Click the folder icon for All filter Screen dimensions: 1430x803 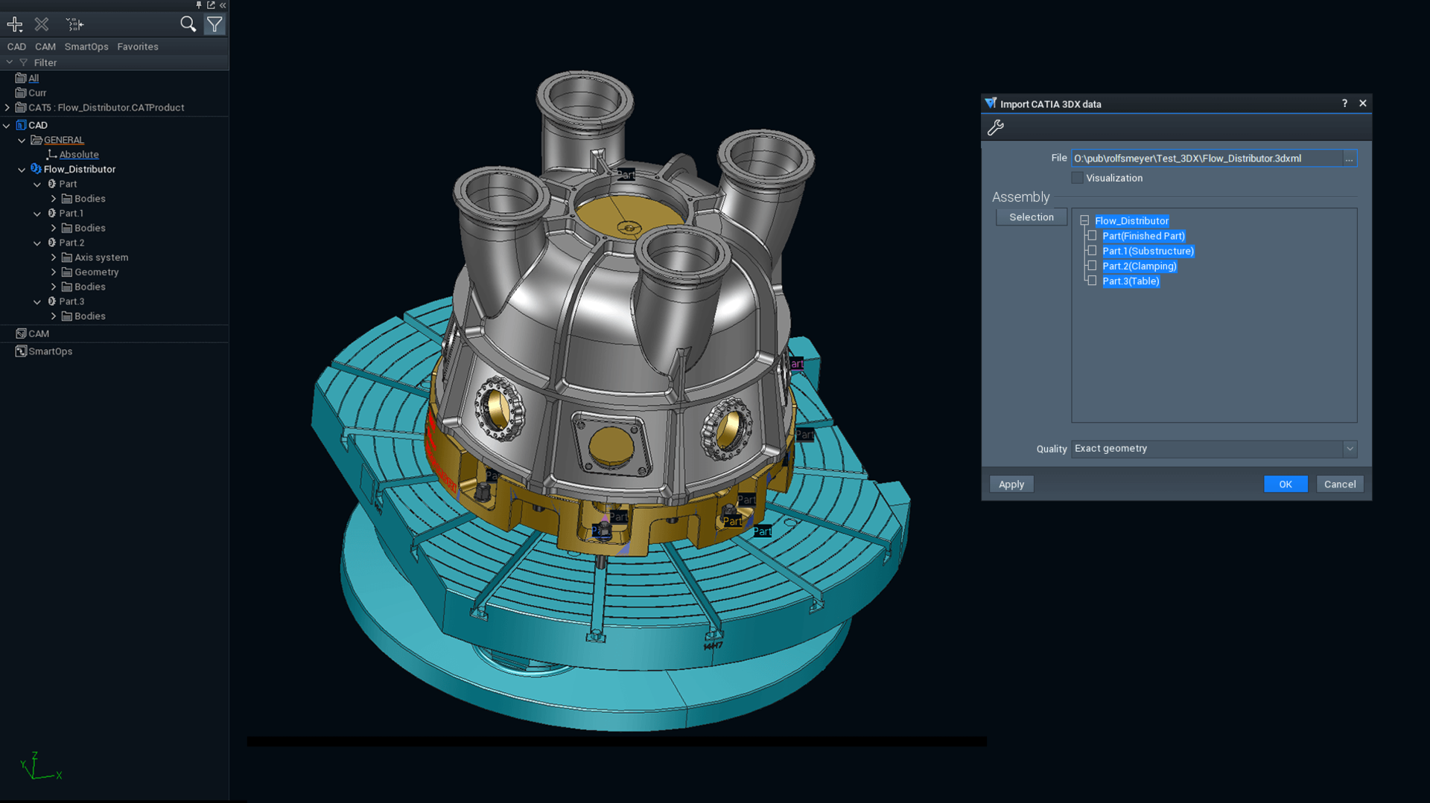click(21, 78)
